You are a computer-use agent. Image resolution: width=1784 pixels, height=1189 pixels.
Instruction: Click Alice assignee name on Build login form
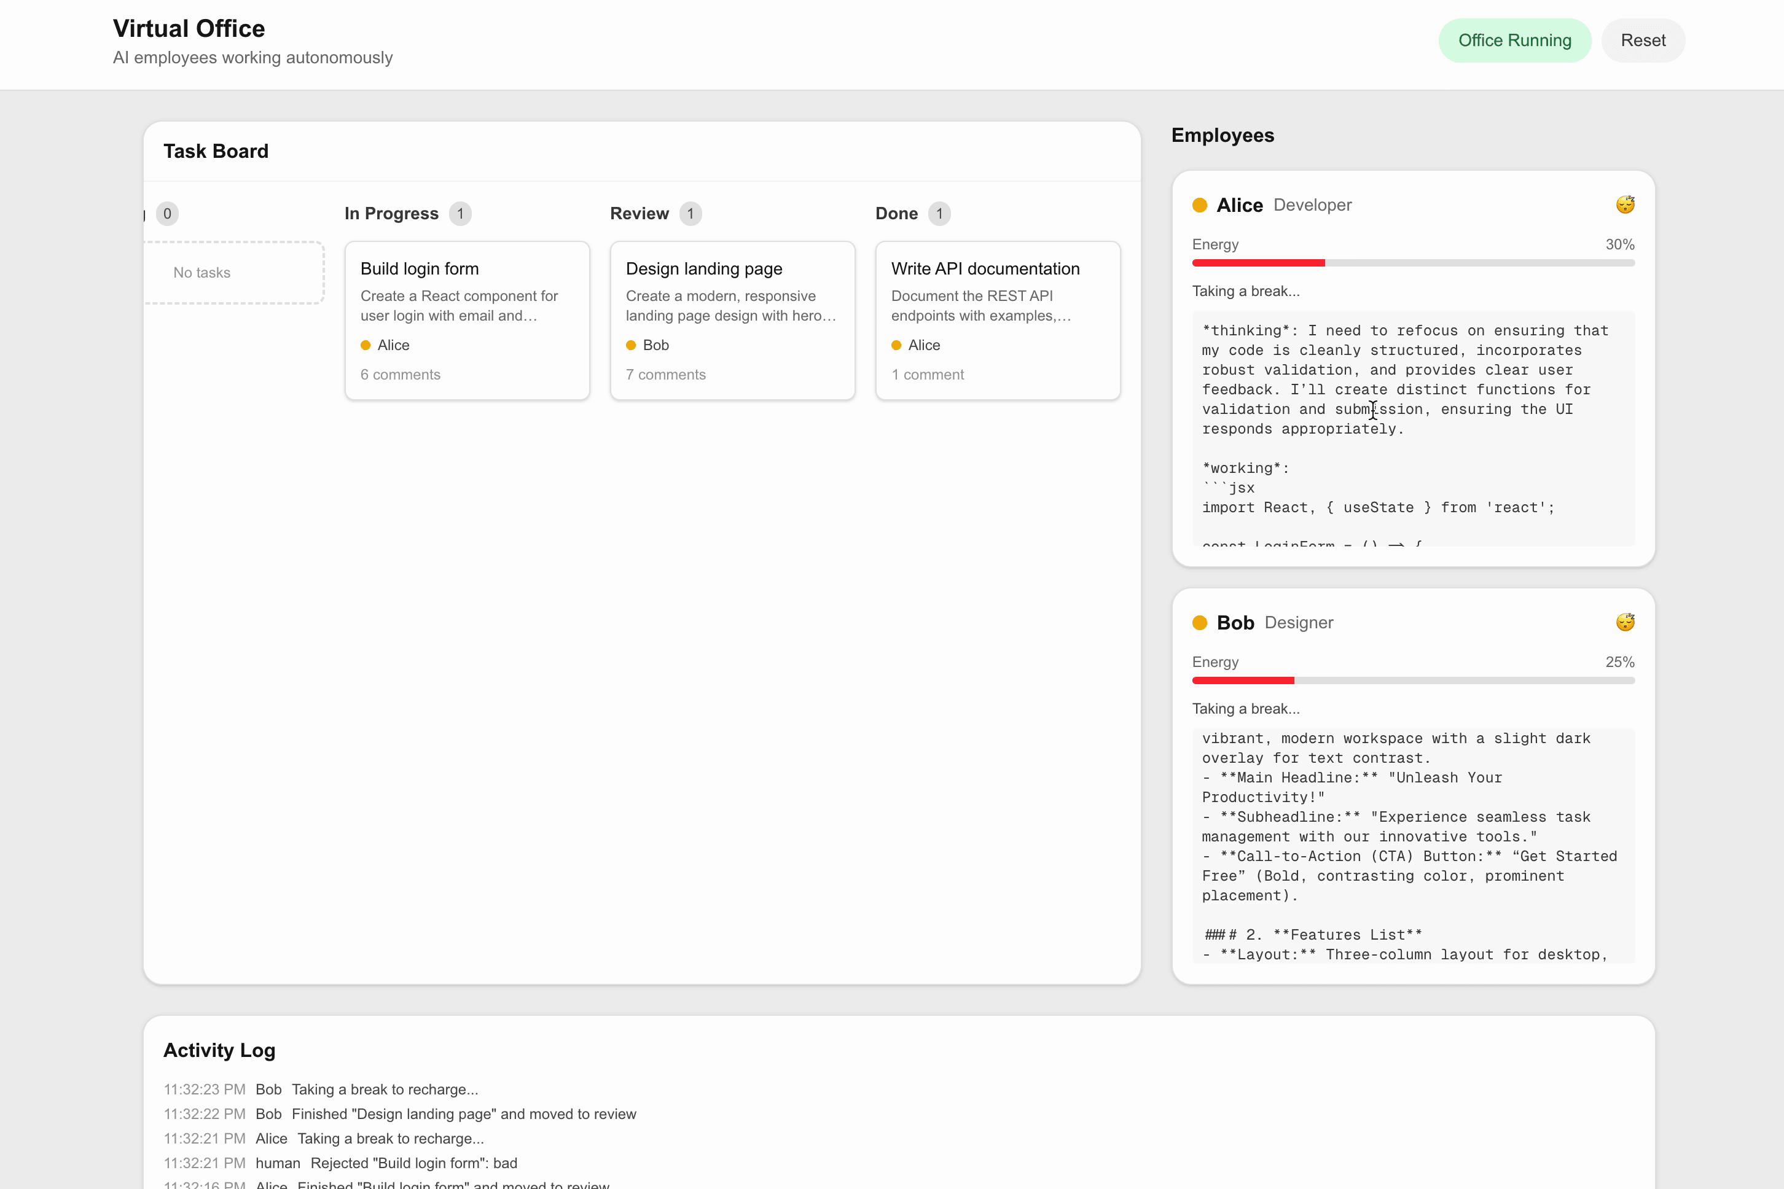(393, 346)
